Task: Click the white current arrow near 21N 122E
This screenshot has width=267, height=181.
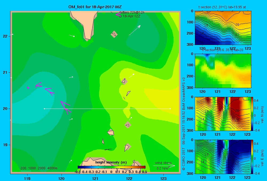Action: tap(132, 76)
